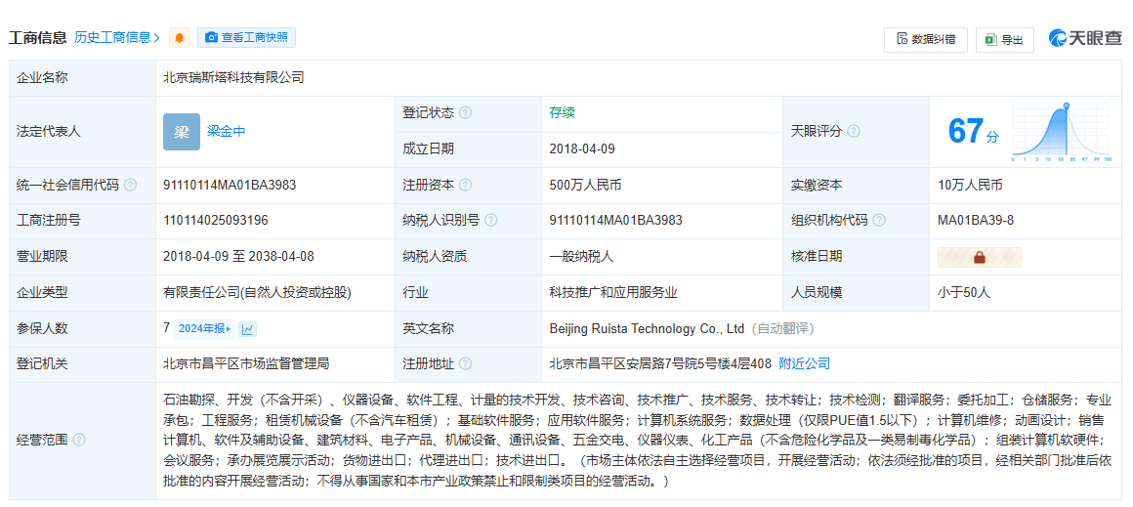Screen dimensions: 1133x507
Task: Click 北京市昌平区市场监督管理局 registration authority
Action: tap(246, 364)
